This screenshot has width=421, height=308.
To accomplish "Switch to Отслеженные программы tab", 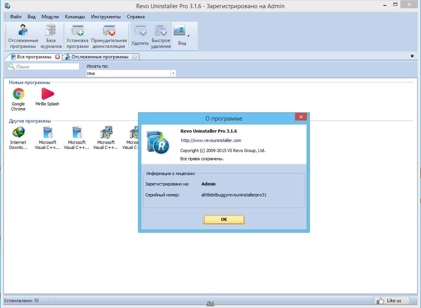I will (x=100, y=57).
